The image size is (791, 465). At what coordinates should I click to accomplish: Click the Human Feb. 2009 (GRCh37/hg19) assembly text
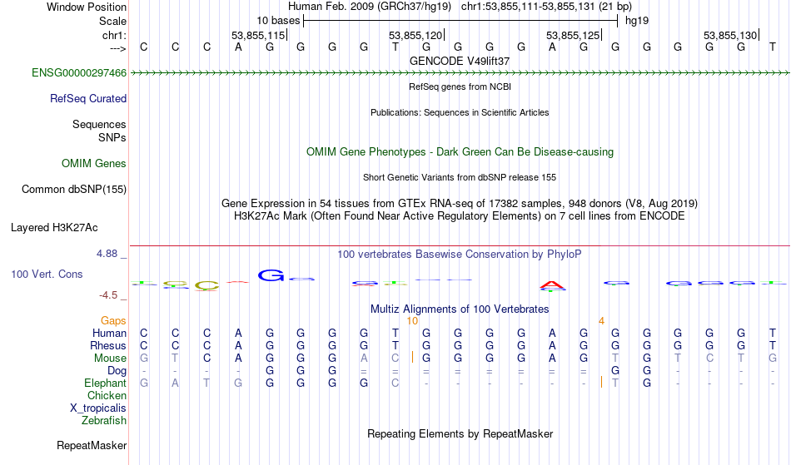coord(371,7)
